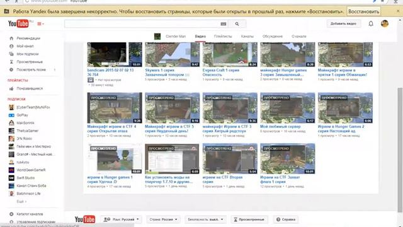403x227 pixels.
Task: Click the ПОДПИСКИ sidebar heading
Action: tap(16, 99)
